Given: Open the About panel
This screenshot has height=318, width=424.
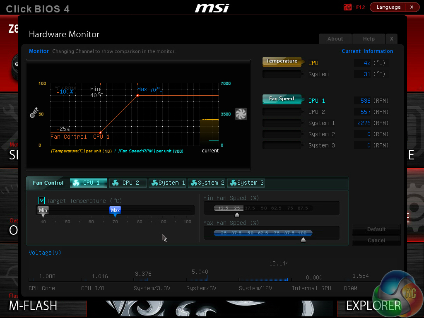Looking at the screenshot, I should tap(335, 39).
